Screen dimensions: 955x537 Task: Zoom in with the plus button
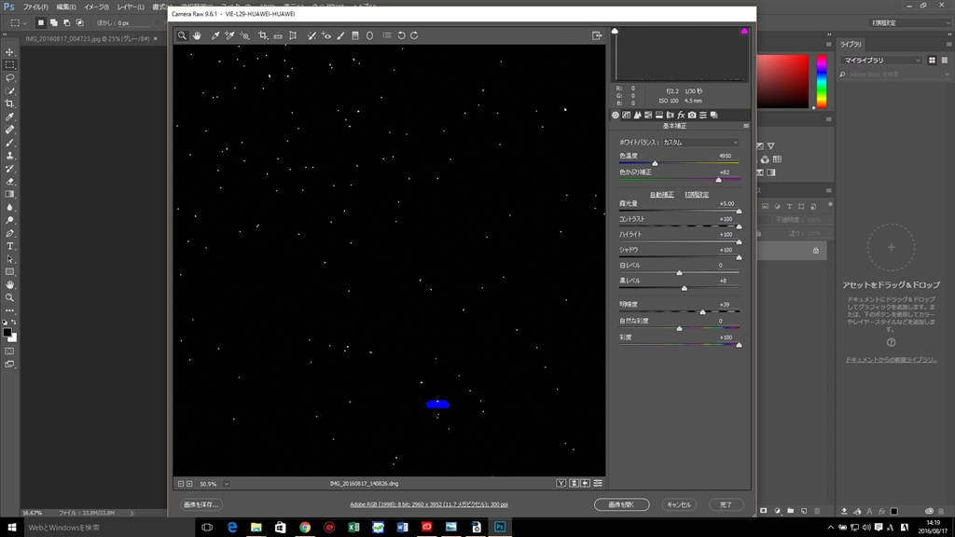pyautogui.click(x=189, y=484)
